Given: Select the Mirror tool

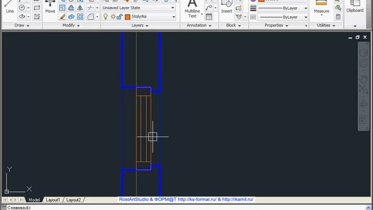Looking at the screenshot, I should tap(80, 8).
